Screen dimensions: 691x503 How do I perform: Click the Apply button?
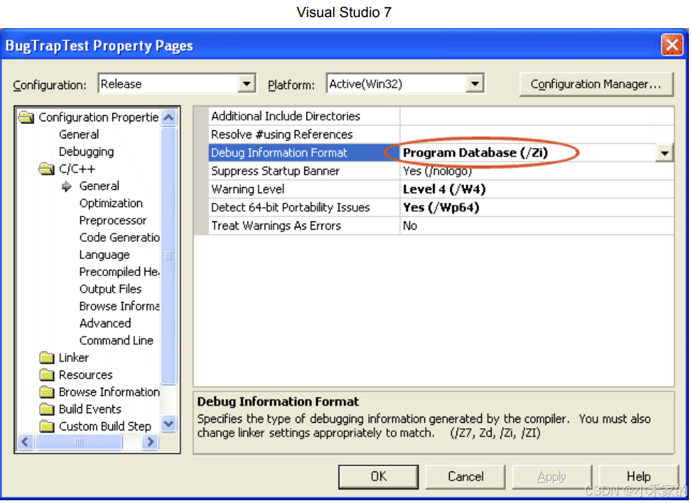click(x=552, y=476)
